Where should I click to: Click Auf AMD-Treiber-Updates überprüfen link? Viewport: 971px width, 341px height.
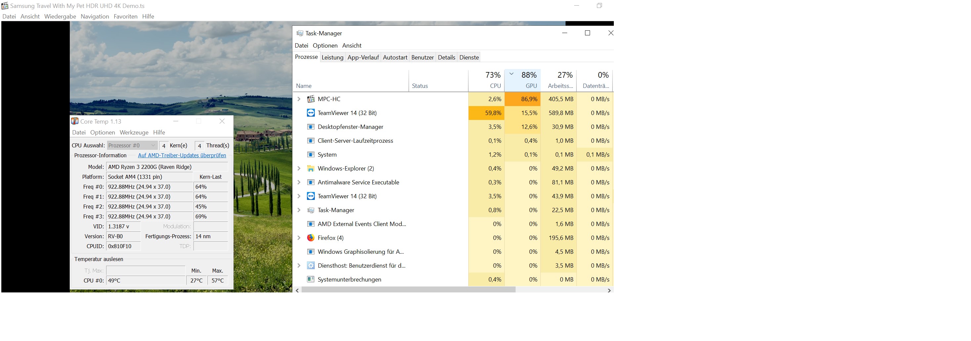(x=182, y=156)
